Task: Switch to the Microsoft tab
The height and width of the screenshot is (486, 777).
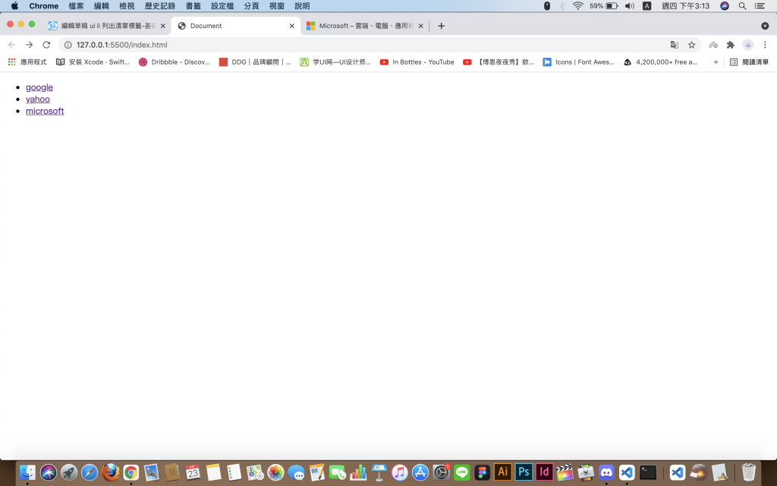Action: click(x=365, y=26)
